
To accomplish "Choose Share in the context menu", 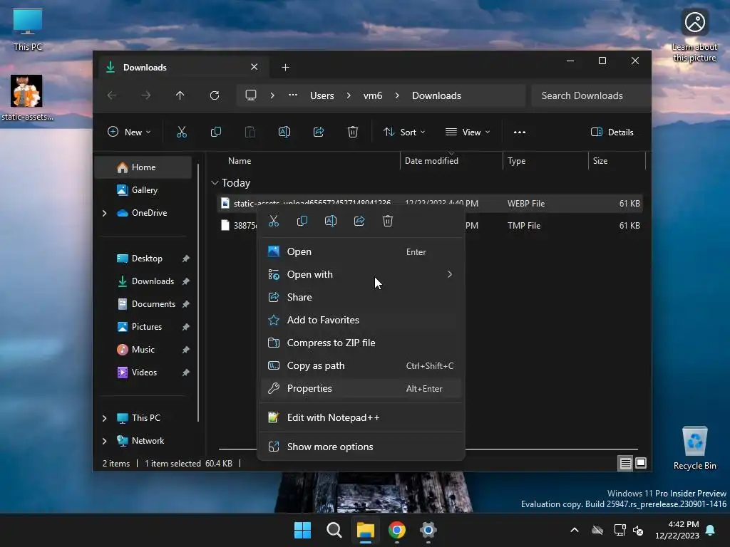I will coord(361,297).
